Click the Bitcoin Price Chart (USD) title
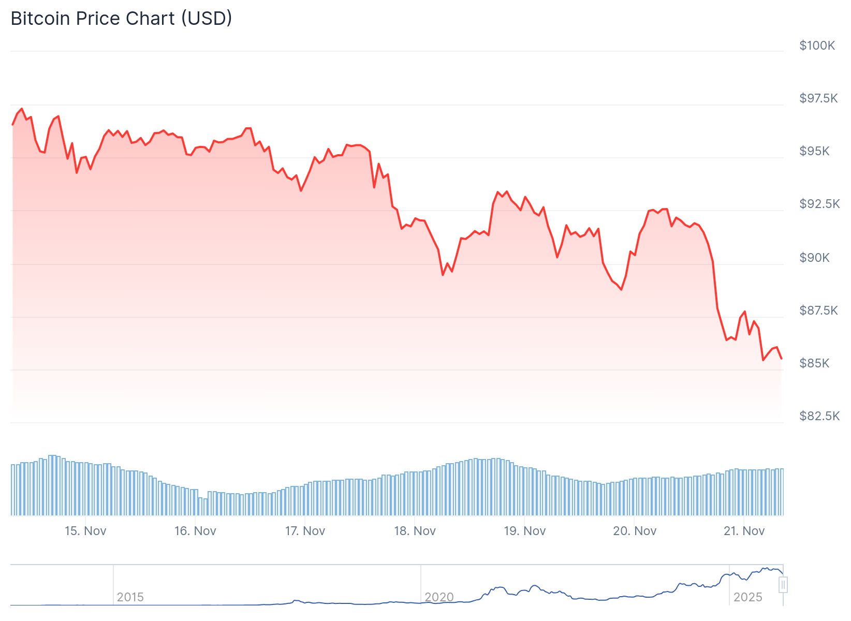 click(x=121, y=19)
